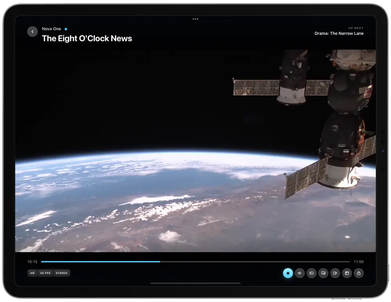
Task: Seek on the playback progress bar
Action: [195, 262]
